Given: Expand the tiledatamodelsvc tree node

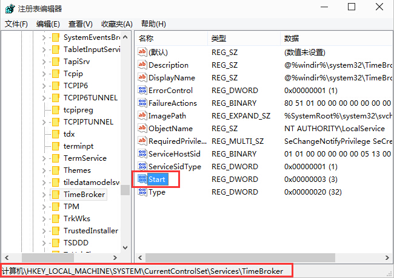Looking at the screenshot, I should click(x=44, y=183).
